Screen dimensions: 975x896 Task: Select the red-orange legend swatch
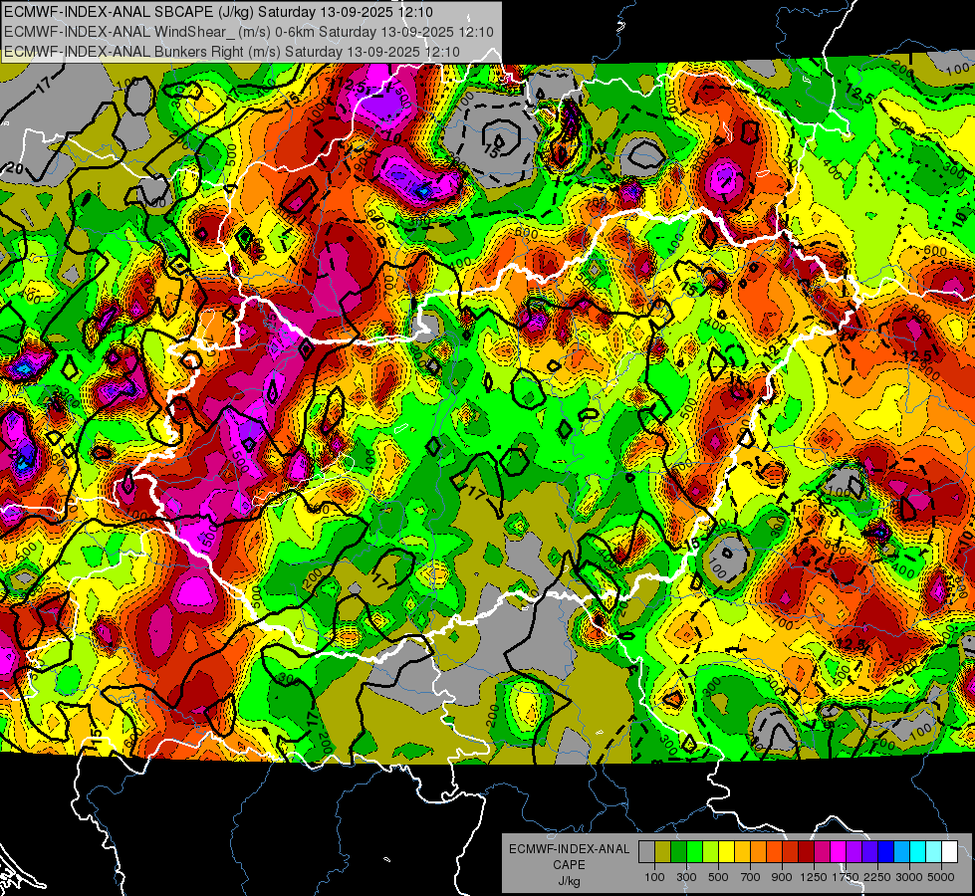tap(774, 851)
